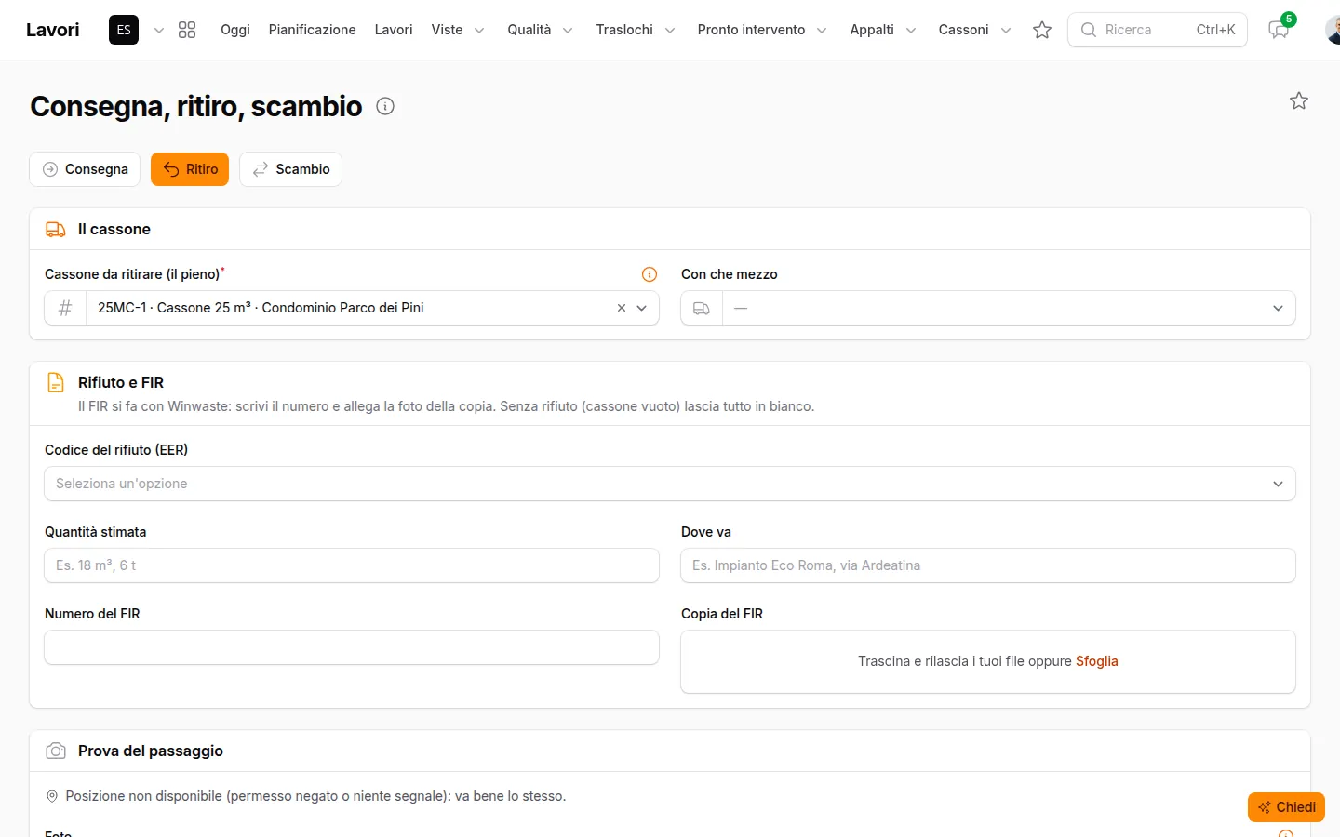Open the Appalti dropdown
Screen dimensions: 1340x837
883,30
